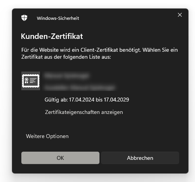The image size is (195, 182).
Task: Close the Windows-Sicherheit dialog with X
Action: pos(180,15)
